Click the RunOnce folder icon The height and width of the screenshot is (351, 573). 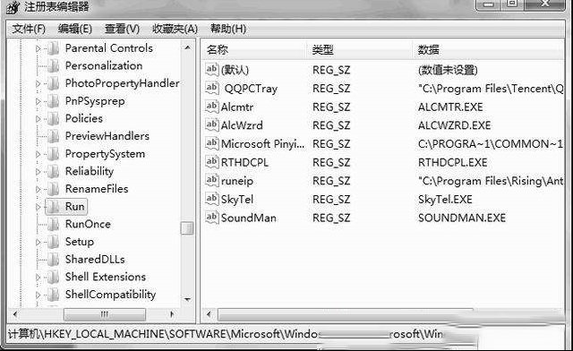(x=54, y=224)
